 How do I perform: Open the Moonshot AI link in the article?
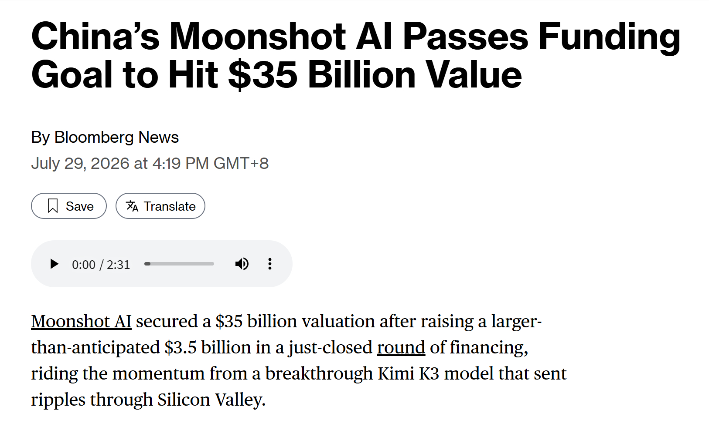81,322
